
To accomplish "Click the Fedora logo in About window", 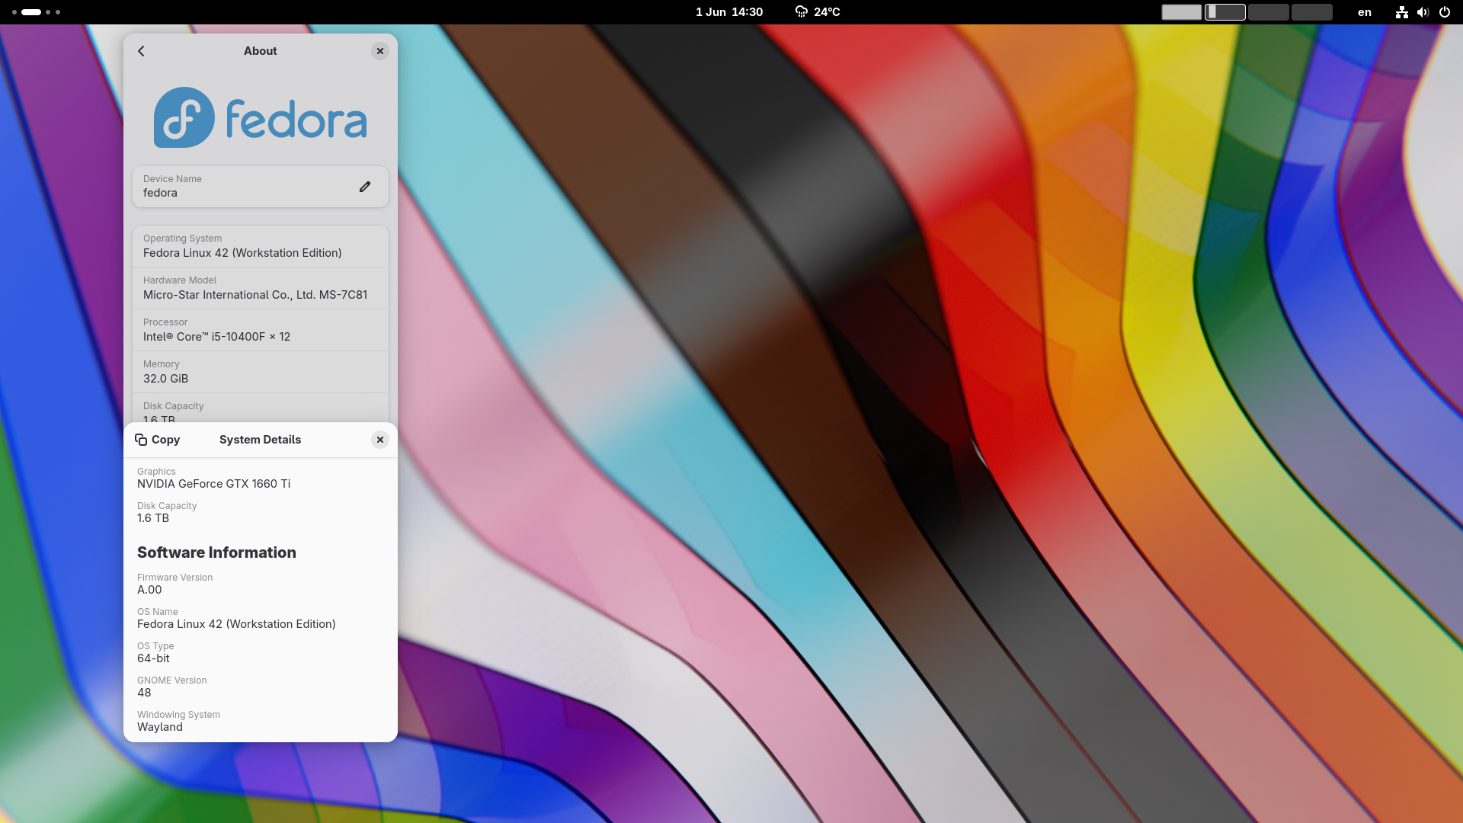I will (260, 117).
